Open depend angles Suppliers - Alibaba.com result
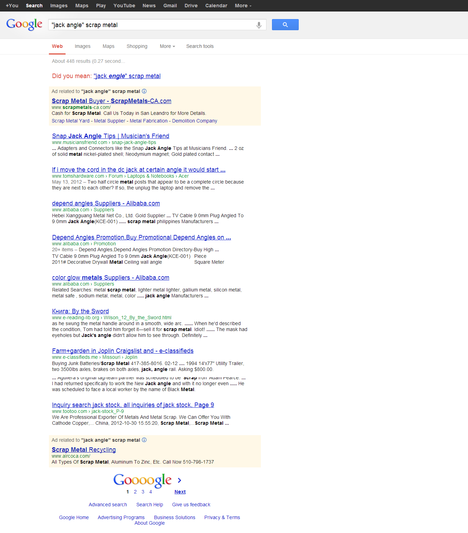 (x=106, y=203)
